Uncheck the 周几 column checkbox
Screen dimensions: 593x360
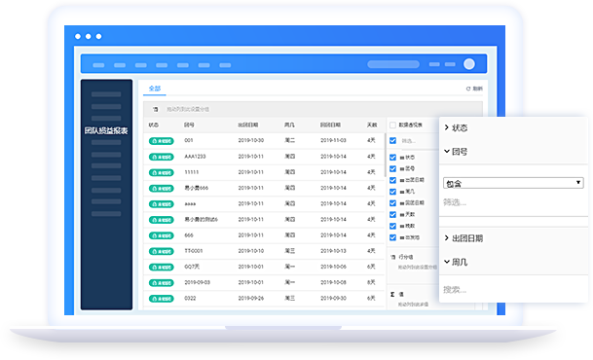pyautogui.click(x=393, y=192)
